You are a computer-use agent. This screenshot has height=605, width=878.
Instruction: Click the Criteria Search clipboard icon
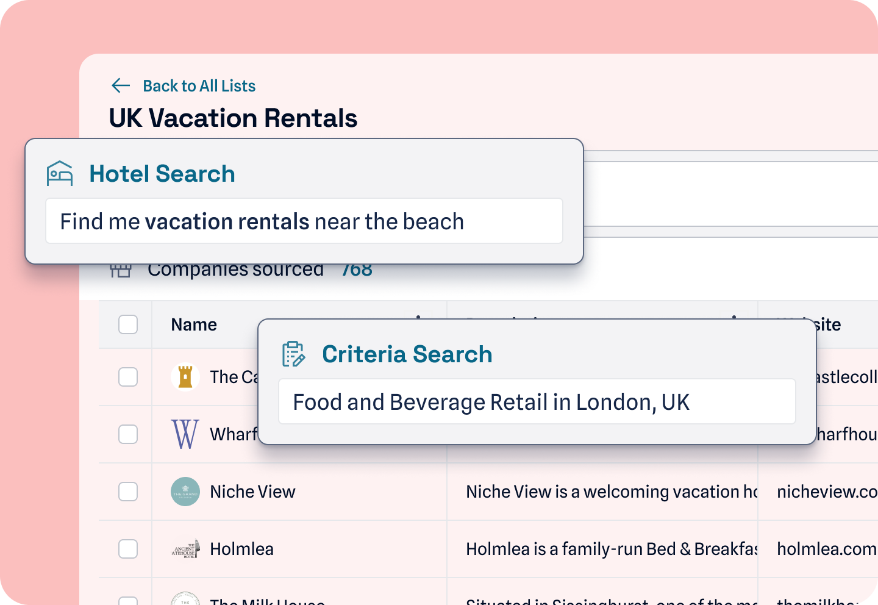tap(294, 354)
